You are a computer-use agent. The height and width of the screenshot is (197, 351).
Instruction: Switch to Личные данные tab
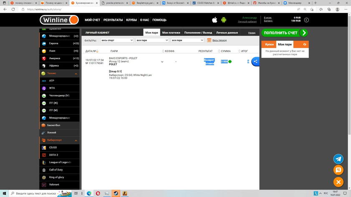click(227, 32)
